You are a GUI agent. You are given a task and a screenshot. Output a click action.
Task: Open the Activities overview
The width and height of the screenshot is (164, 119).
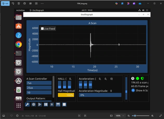pyautogui.click(x=20, y=10)
